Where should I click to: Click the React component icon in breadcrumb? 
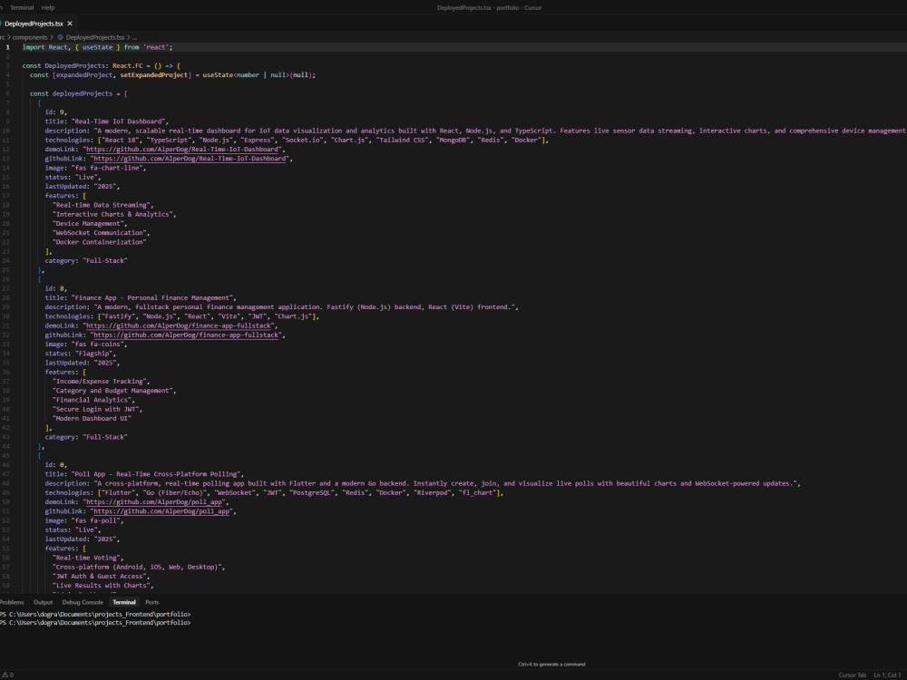(x=60, y=37)
